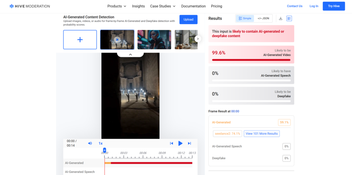Change the 1x playback speed

tap(101, 143)
